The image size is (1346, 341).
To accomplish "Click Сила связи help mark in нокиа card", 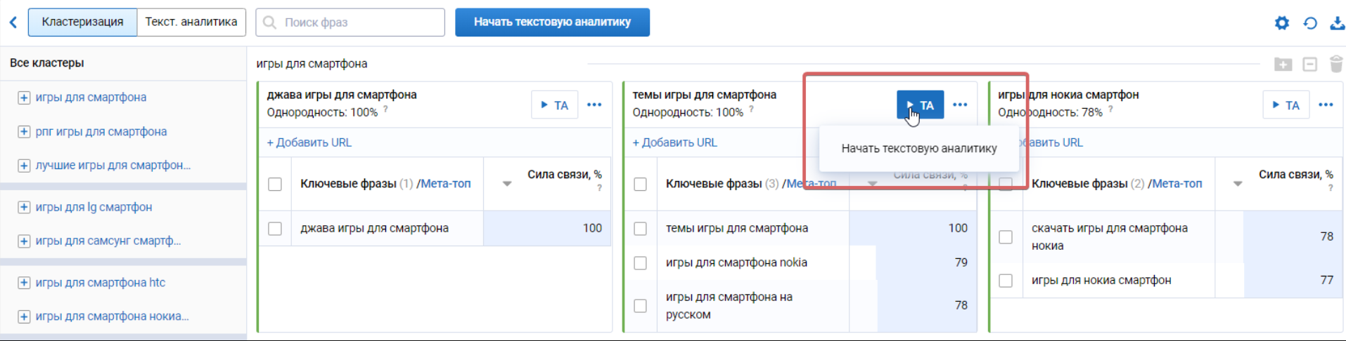I will pyautogui.click(x=1331, y=188).
